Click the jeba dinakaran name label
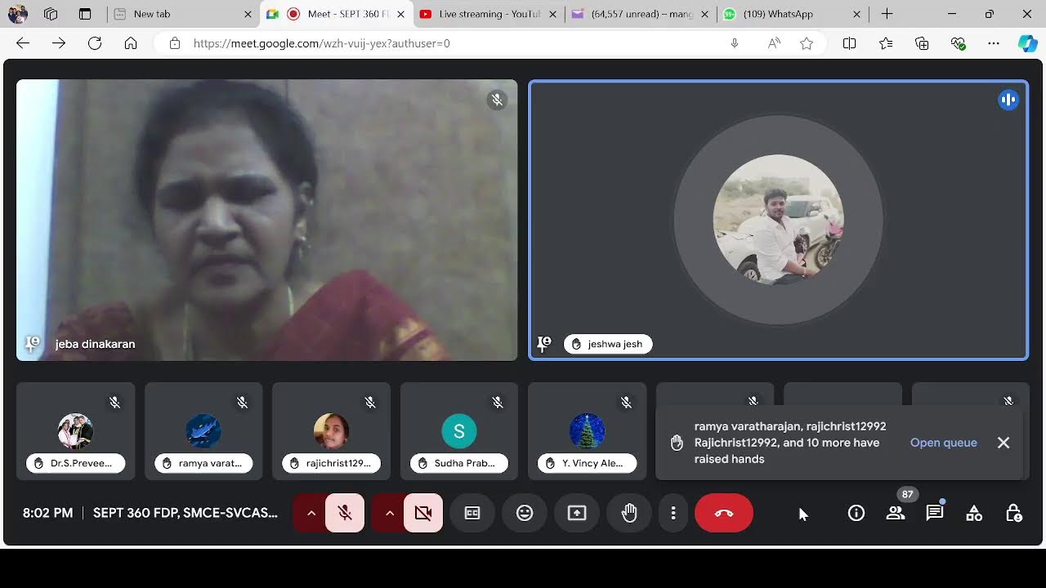Viewport: 1046px width, 588px height. [95, 344]
